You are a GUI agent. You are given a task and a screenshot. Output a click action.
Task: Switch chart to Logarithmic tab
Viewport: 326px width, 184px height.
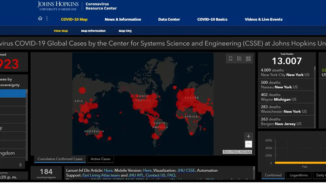tap(299, 175)
